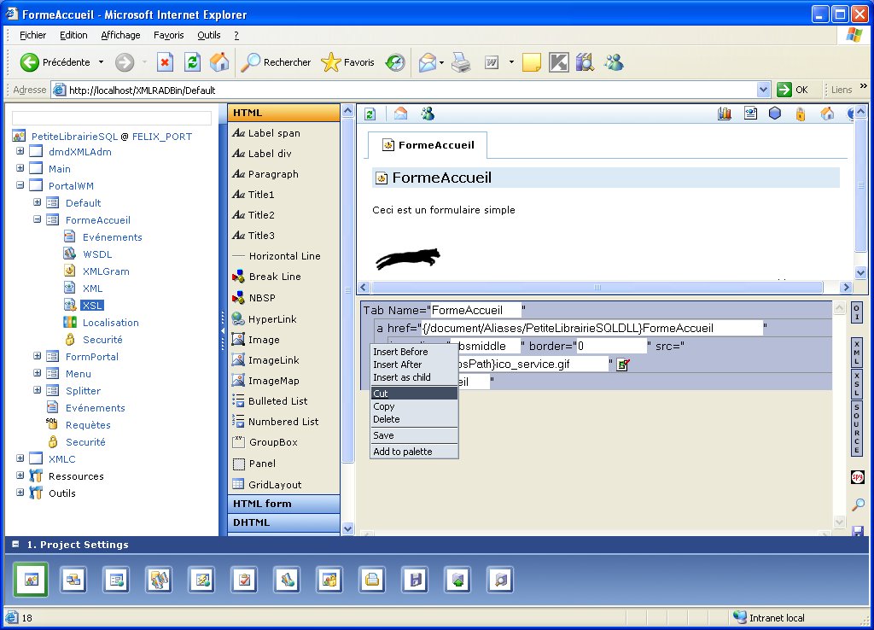Click the red Stop loading icon
The height and width of the screenshot is (630, 874).
(x=166, y=62)
